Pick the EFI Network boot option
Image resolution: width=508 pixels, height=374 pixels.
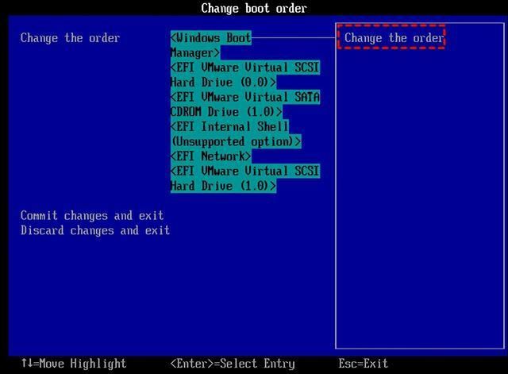click(x=210, y=156)
